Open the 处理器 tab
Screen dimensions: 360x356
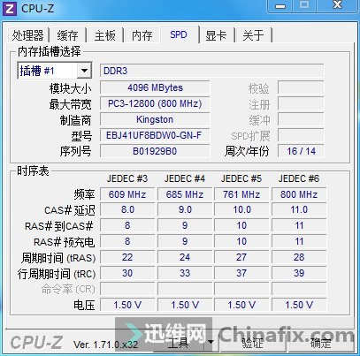pos(27,35)
